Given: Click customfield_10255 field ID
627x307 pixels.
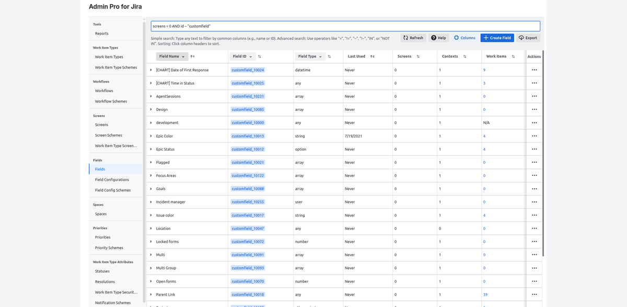Looking at the screenshot, I should 248,202.
